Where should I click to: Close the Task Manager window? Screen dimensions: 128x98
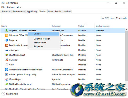[x=124, y=3]
